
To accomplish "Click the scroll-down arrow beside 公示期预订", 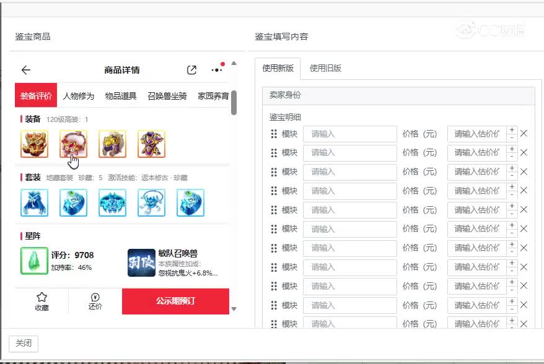I will click(x=234, y=309).
